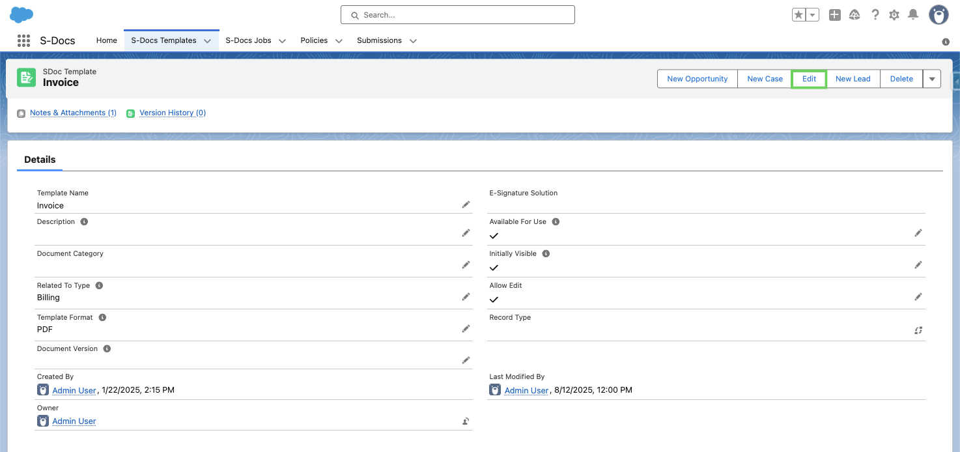Open the Notifications bell
Image resolution: width=960 pixels, height=452 pixels.
913,14
